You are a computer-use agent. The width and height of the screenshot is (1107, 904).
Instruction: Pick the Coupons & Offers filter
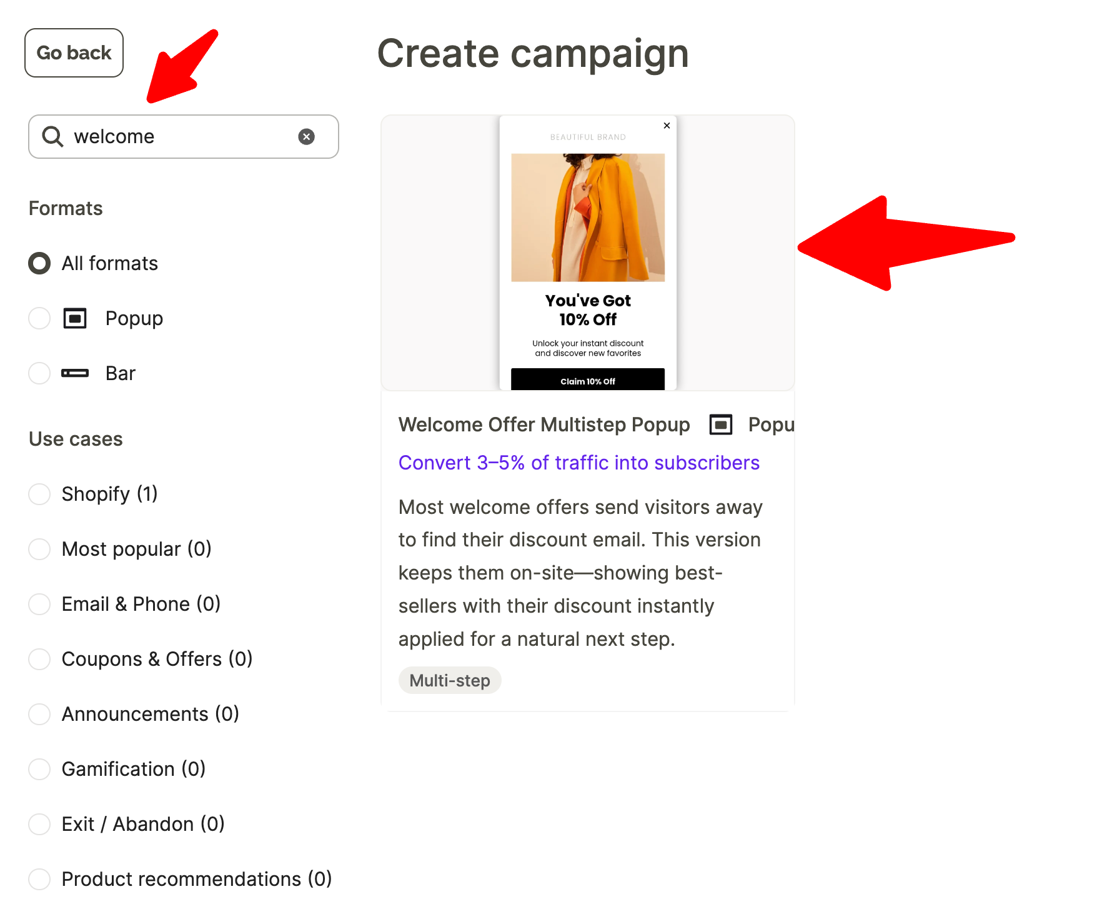(39, 659)
